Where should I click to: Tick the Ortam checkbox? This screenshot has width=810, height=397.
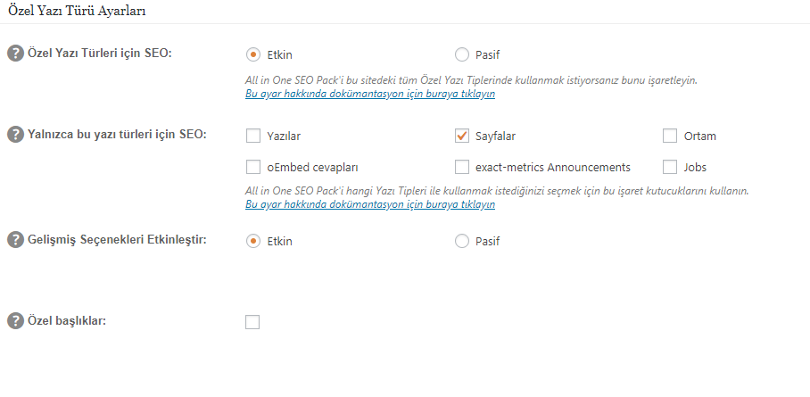coord(669,136)
